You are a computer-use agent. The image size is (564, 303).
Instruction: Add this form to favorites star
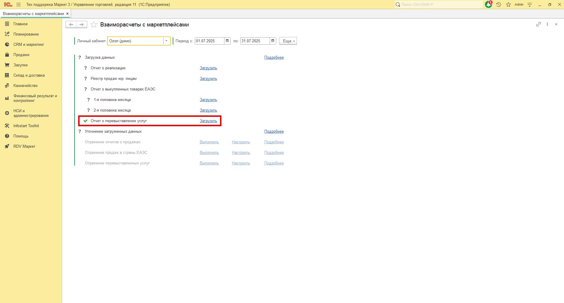click(94, 25)
